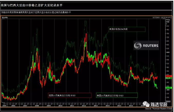Image resolution: width=174 pixels, height=112 pixels.
Task: Click the WeChat icon beside 路透早报
Action: 146,104
